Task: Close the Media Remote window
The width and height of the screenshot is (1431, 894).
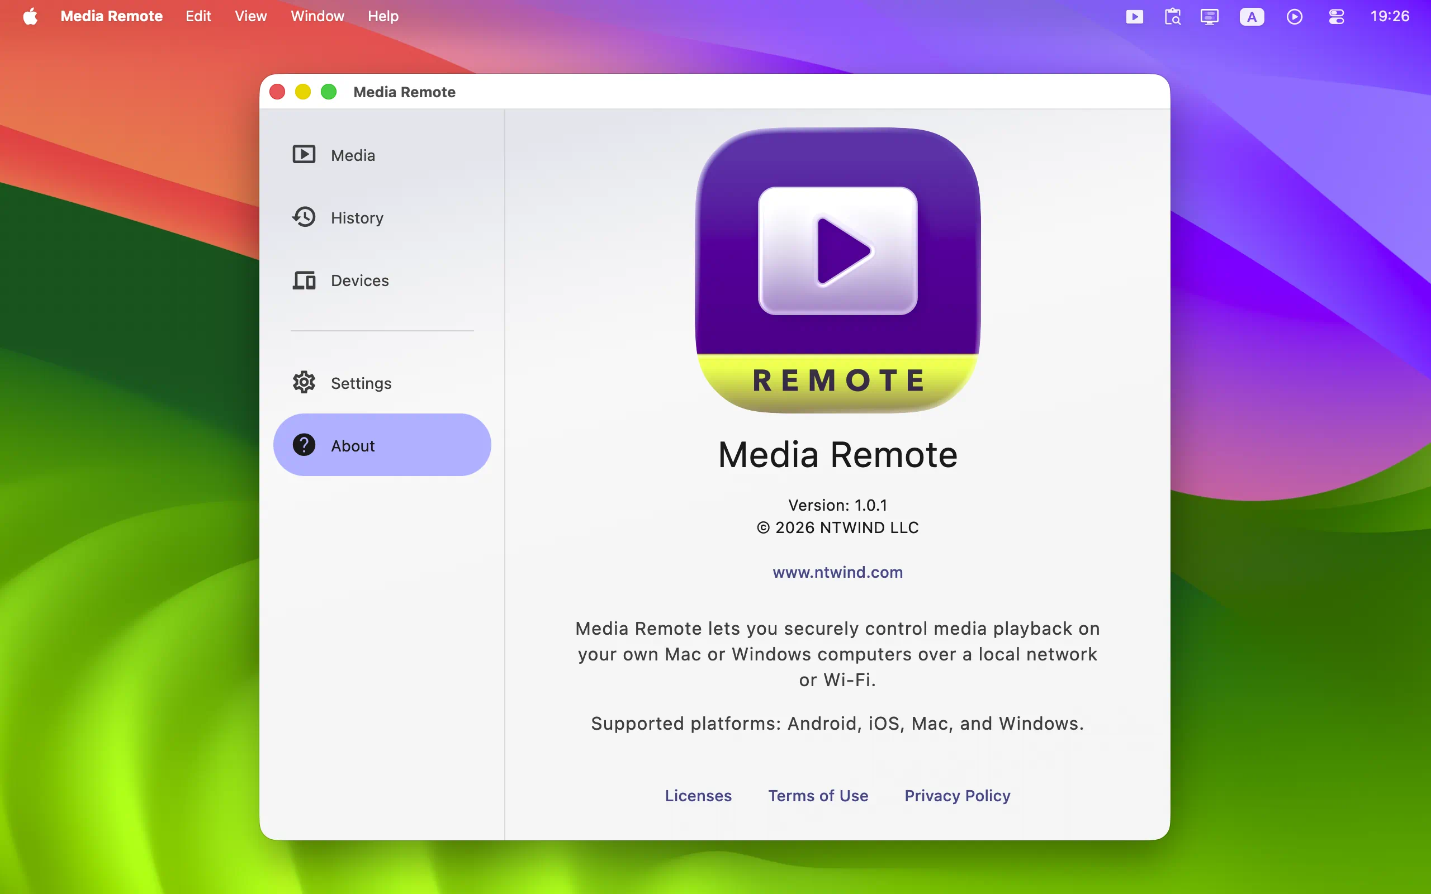Action: (x=277, y=92)
